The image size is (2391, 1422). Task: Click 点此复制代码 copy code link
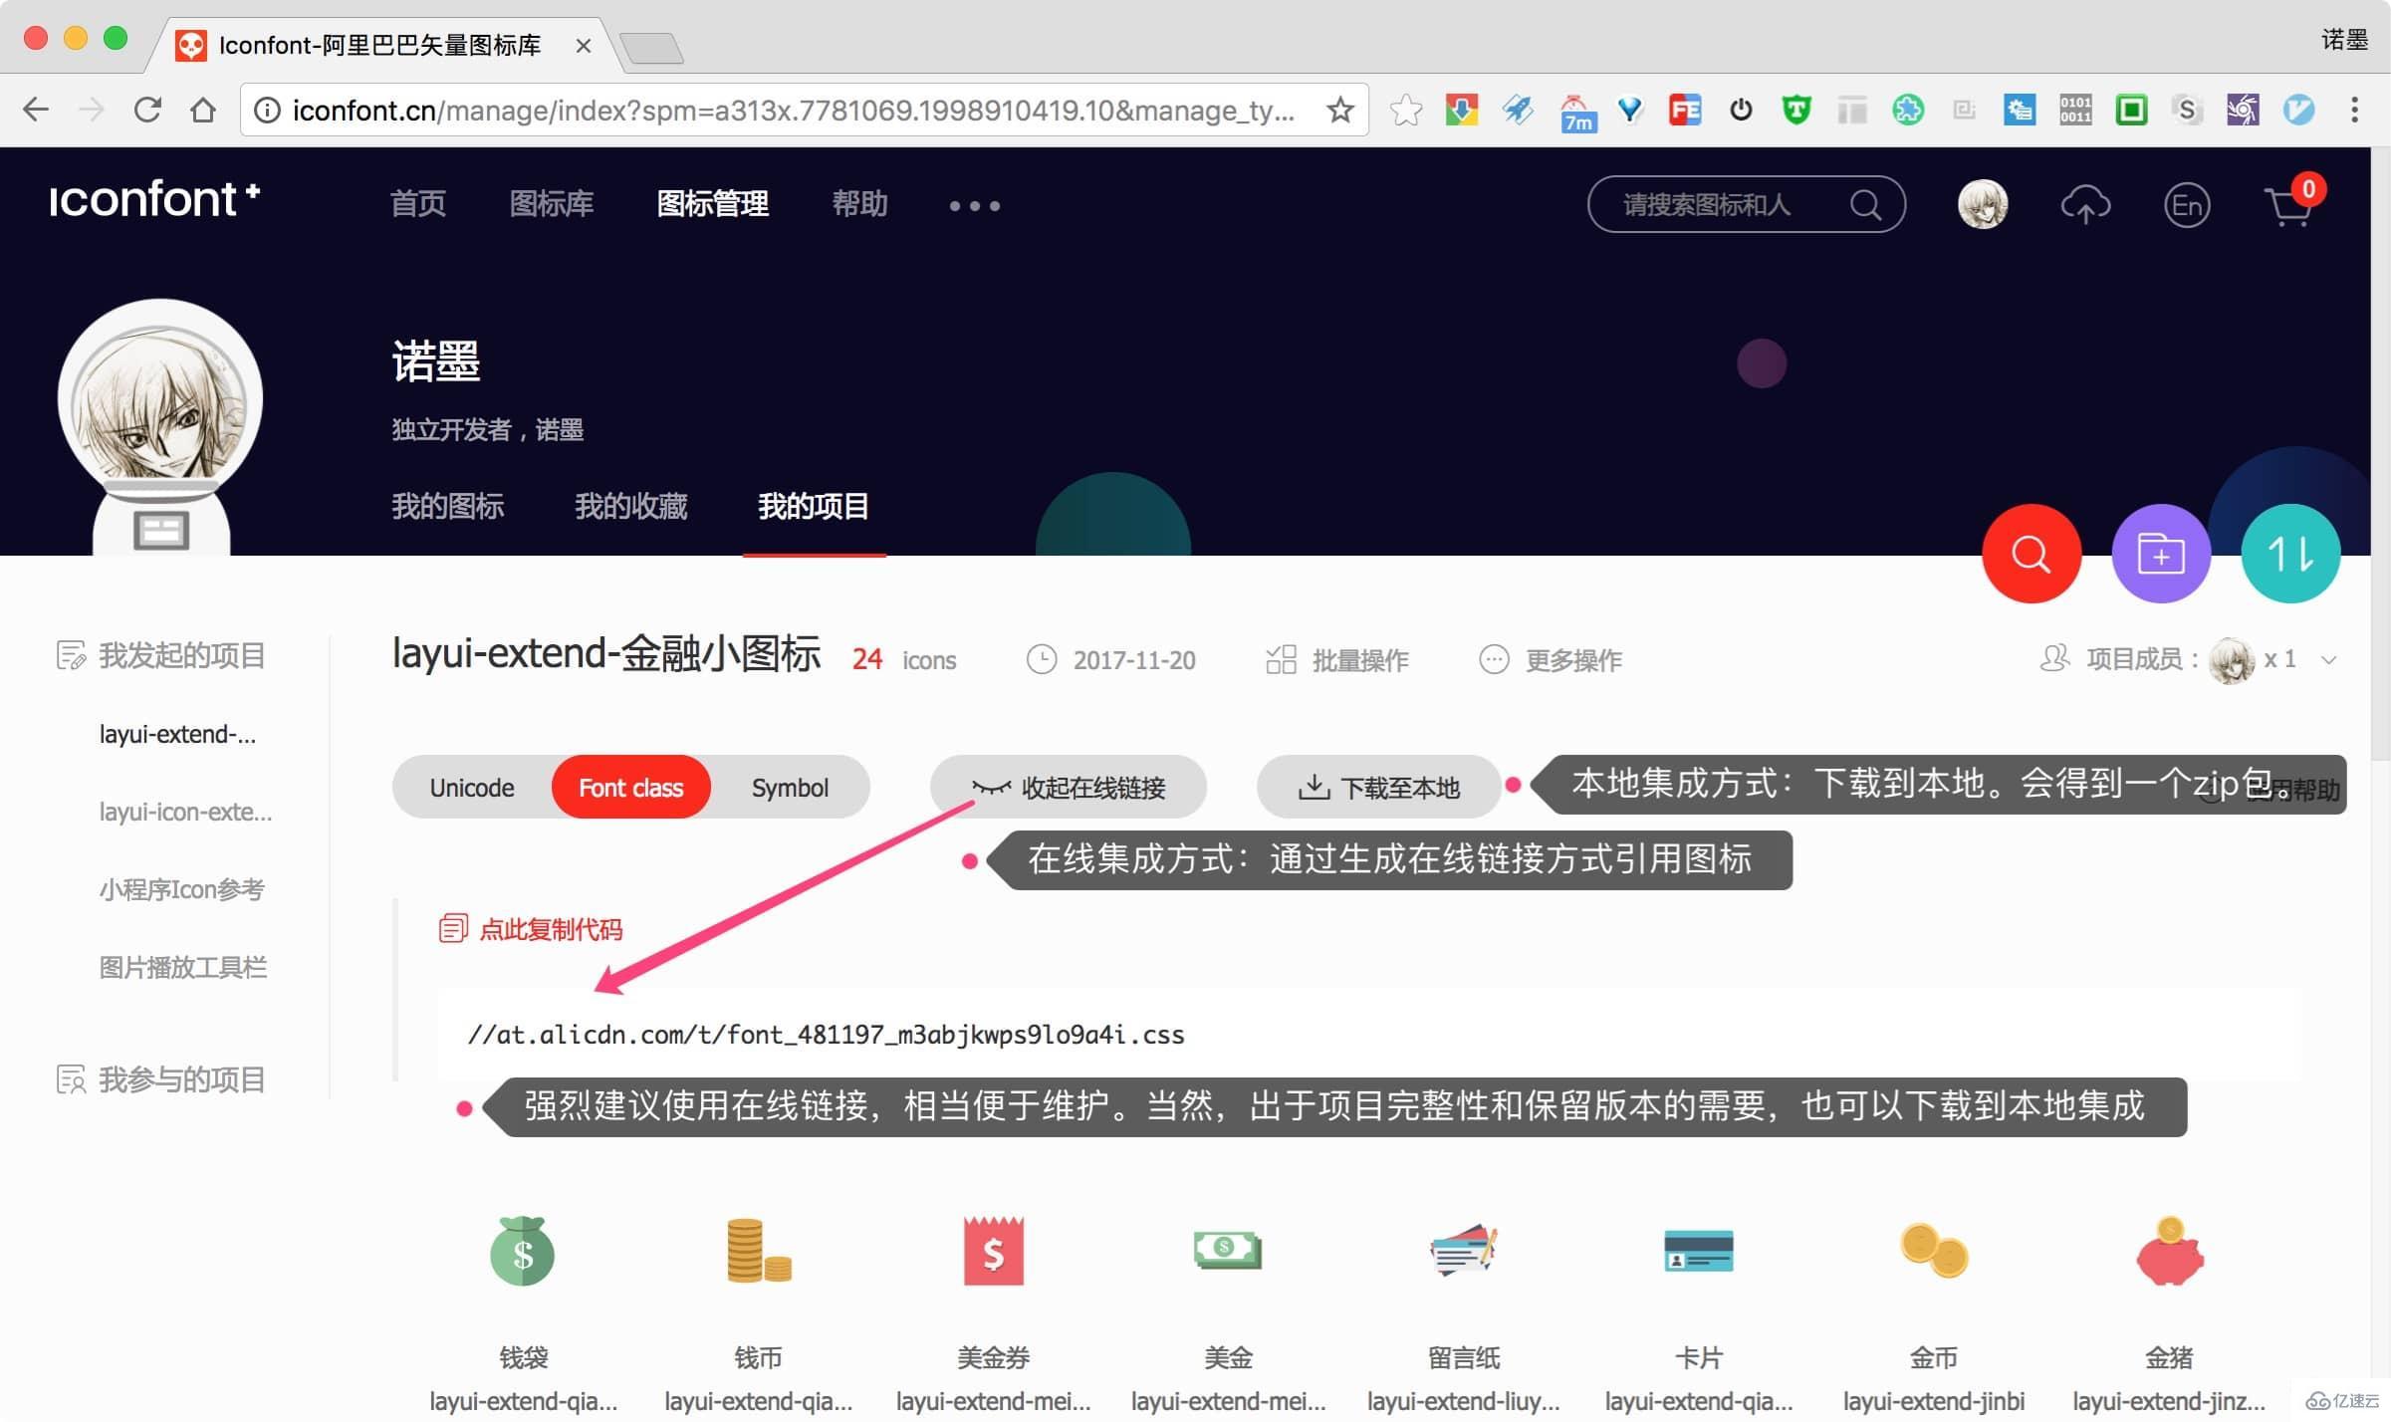(531, 929)
